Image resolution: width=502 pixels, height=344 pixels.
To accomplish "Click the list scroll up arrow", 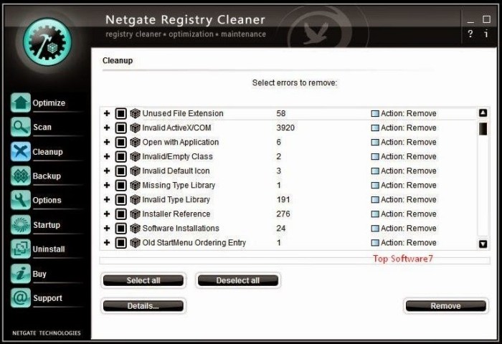I will (x=483, y=113).
